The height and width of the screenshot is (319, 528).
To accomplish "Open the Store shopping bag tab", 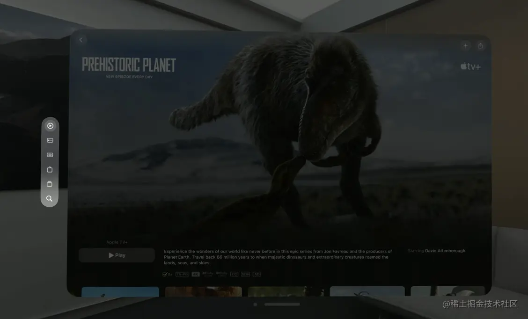I will pyautogui.click(x=50, y=170).
